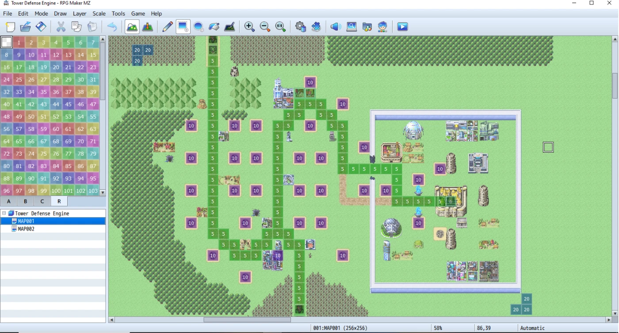The height and width of the screenshot is (333, 619).
Task: Start Playtest with the play button
Action: [402, 27]
